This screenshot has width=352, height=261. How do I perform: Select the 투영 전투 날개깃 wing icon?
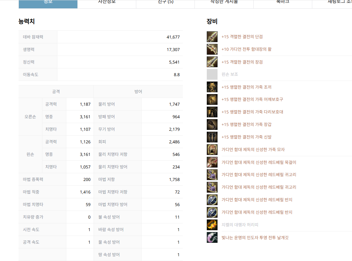[212, 237]
